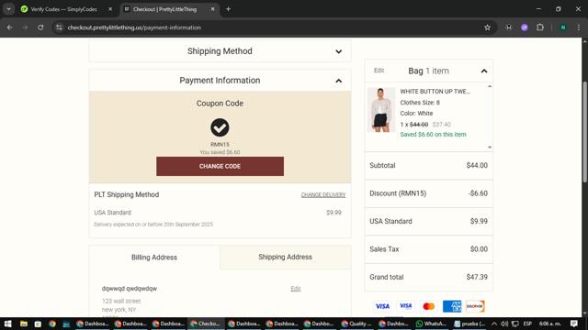
Task: Click the Grand total $47.39 amount
Action: (477, 277)
